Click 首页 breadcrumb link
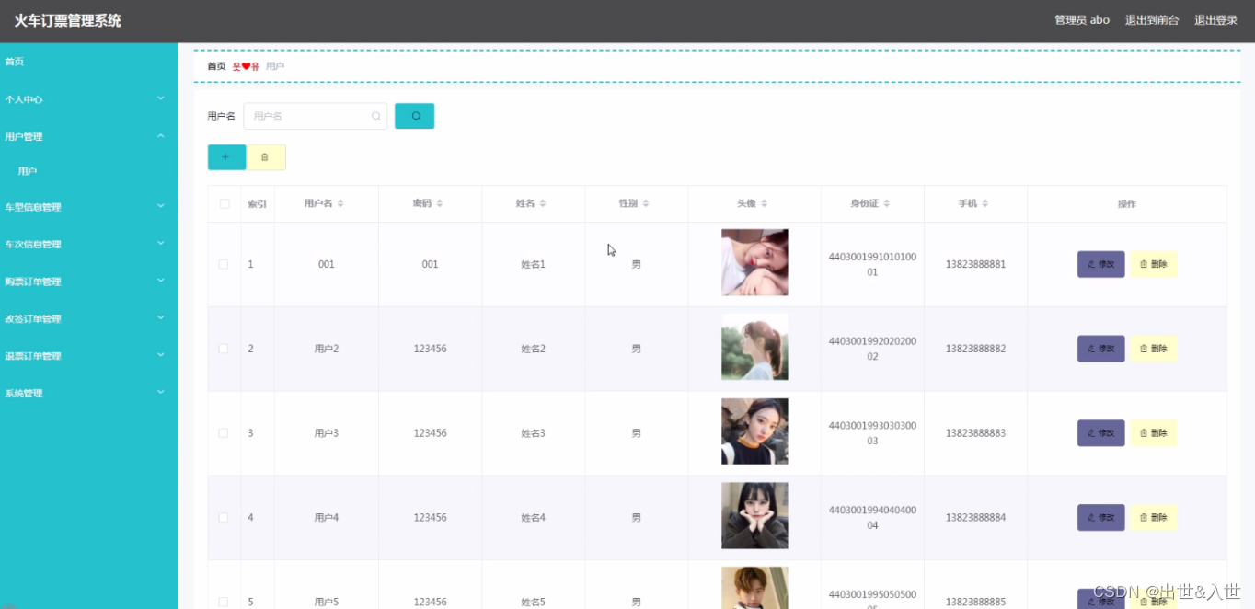1255x609 pixels. click(216, 66)
